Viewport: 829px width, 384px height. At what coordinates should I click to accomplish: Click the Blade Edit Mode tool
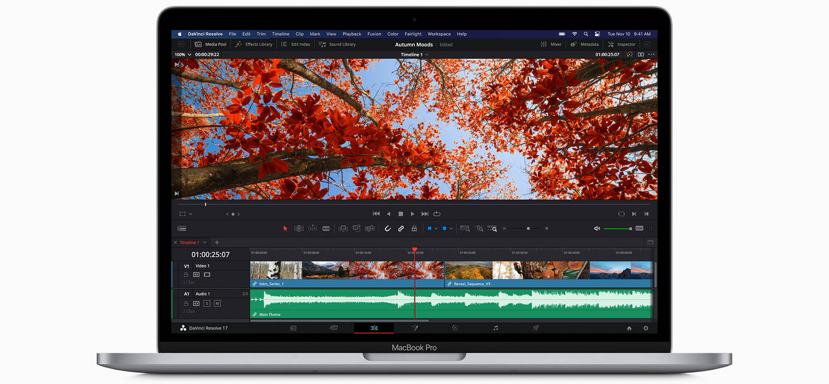(326, 229)
